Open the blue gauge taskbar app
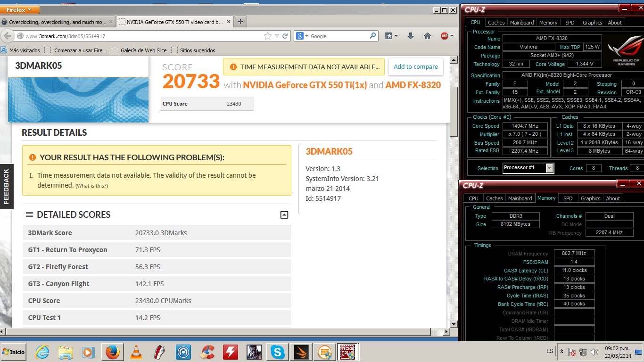 pyautogui.click(x=183, y=352)
